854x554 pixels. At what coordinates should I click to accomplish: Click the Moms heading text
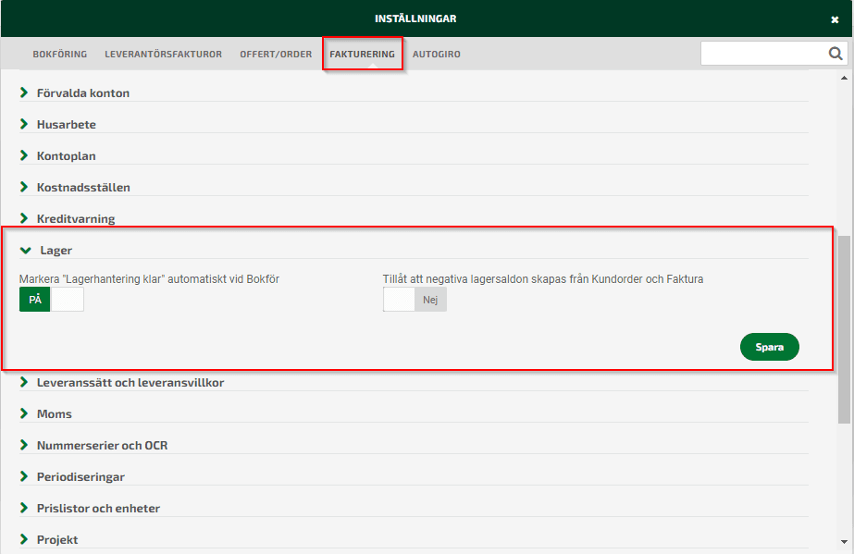55,414
